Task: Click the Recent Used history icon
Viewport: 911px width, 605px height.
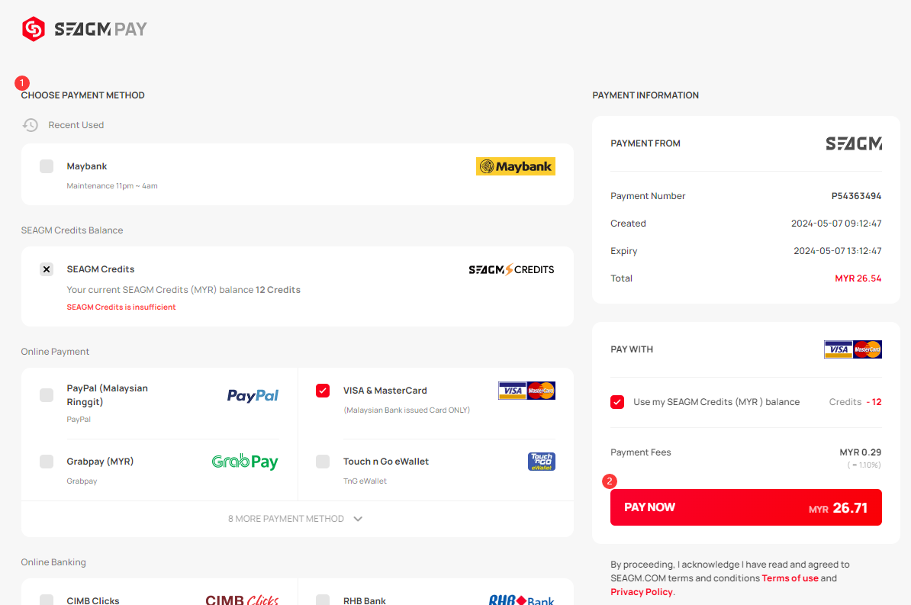Action: click(x=31, y=125)
